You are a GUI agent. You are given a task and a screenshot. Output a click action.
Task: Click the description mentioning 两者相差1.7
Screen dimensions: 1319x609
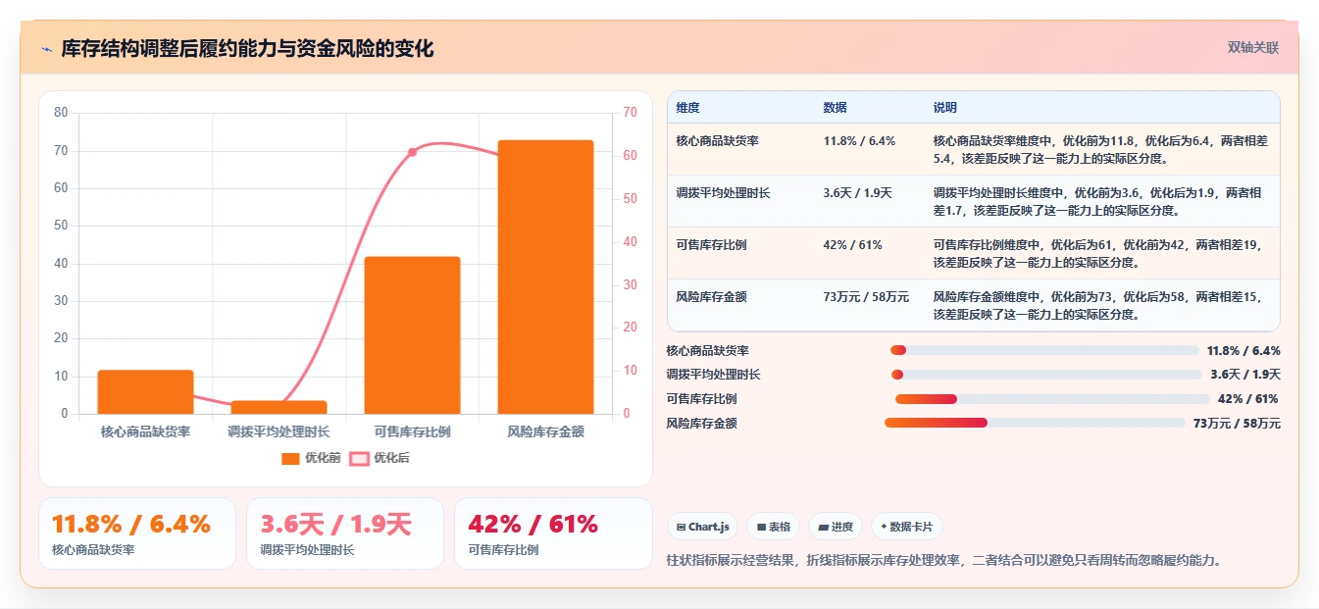(1100, 201)
